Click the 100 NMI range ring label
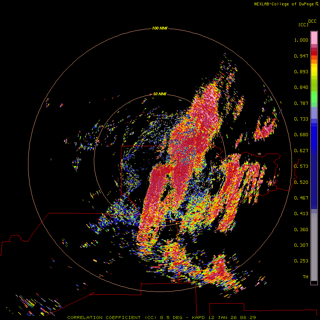The width and height of the screenshot is (320, 320). [x=160, y=28]
